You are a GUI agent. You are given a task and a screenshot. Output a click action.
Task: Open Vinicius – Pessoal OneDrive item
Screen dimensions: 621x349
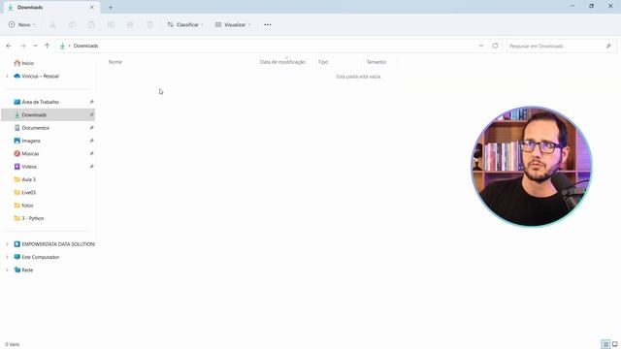37,76
